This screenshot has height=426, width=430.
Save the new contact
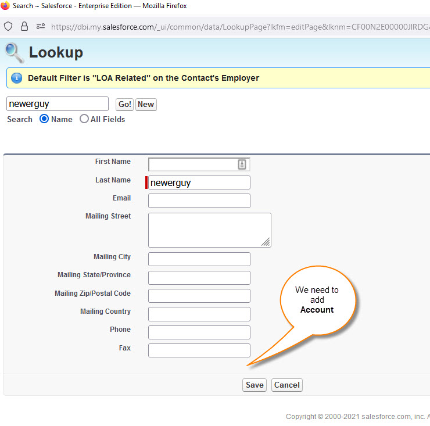(254, 385)
